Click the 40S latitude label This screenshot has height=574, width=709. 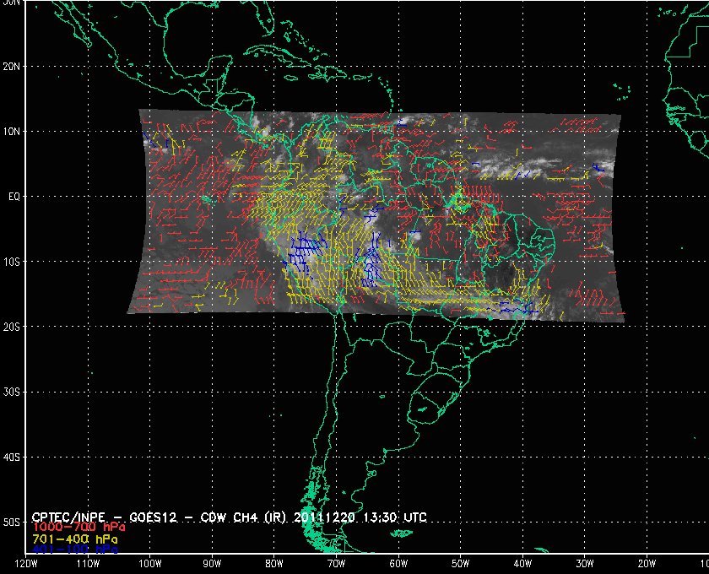[11, 458]
